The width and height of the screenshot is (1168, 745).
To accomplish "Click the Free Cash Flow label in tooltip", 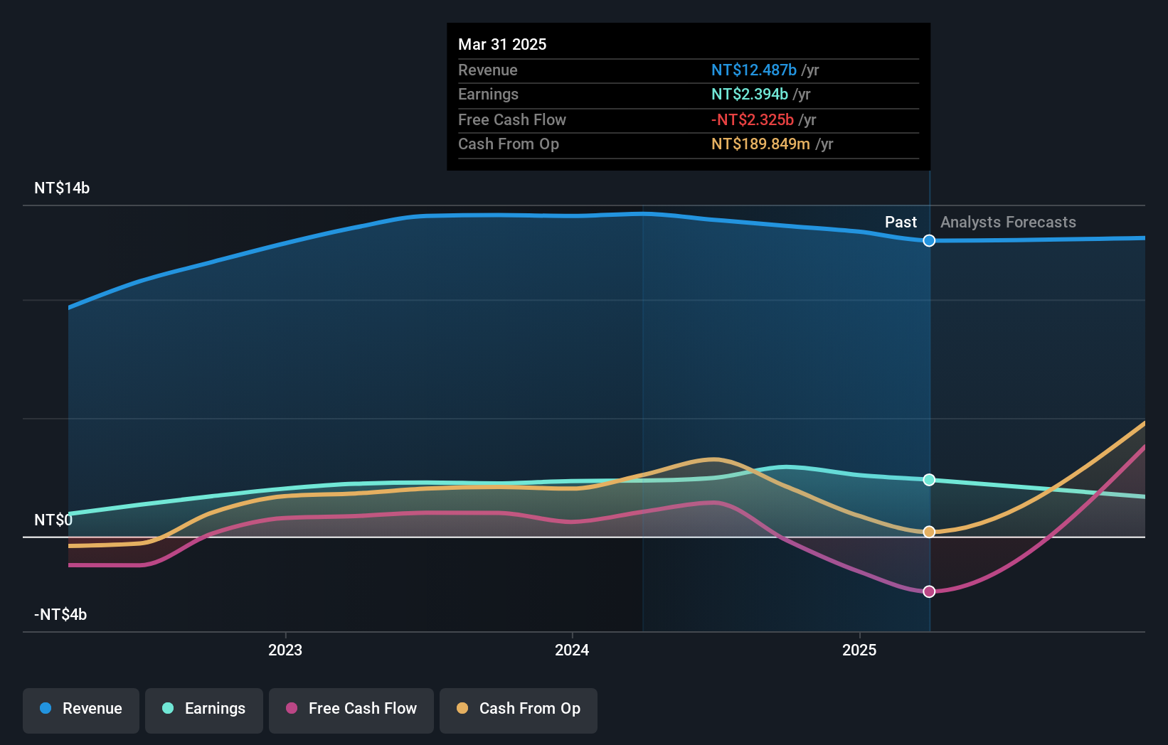I will tap(512, 120).
